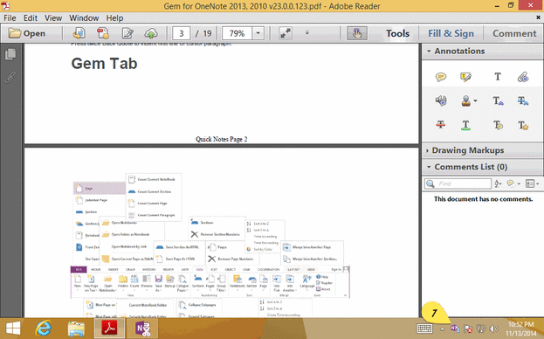Open the Attachments paperclip sidebar panel
Image resolution: width=544 pixels, height=339 pixels.
[x=10, y=77]
